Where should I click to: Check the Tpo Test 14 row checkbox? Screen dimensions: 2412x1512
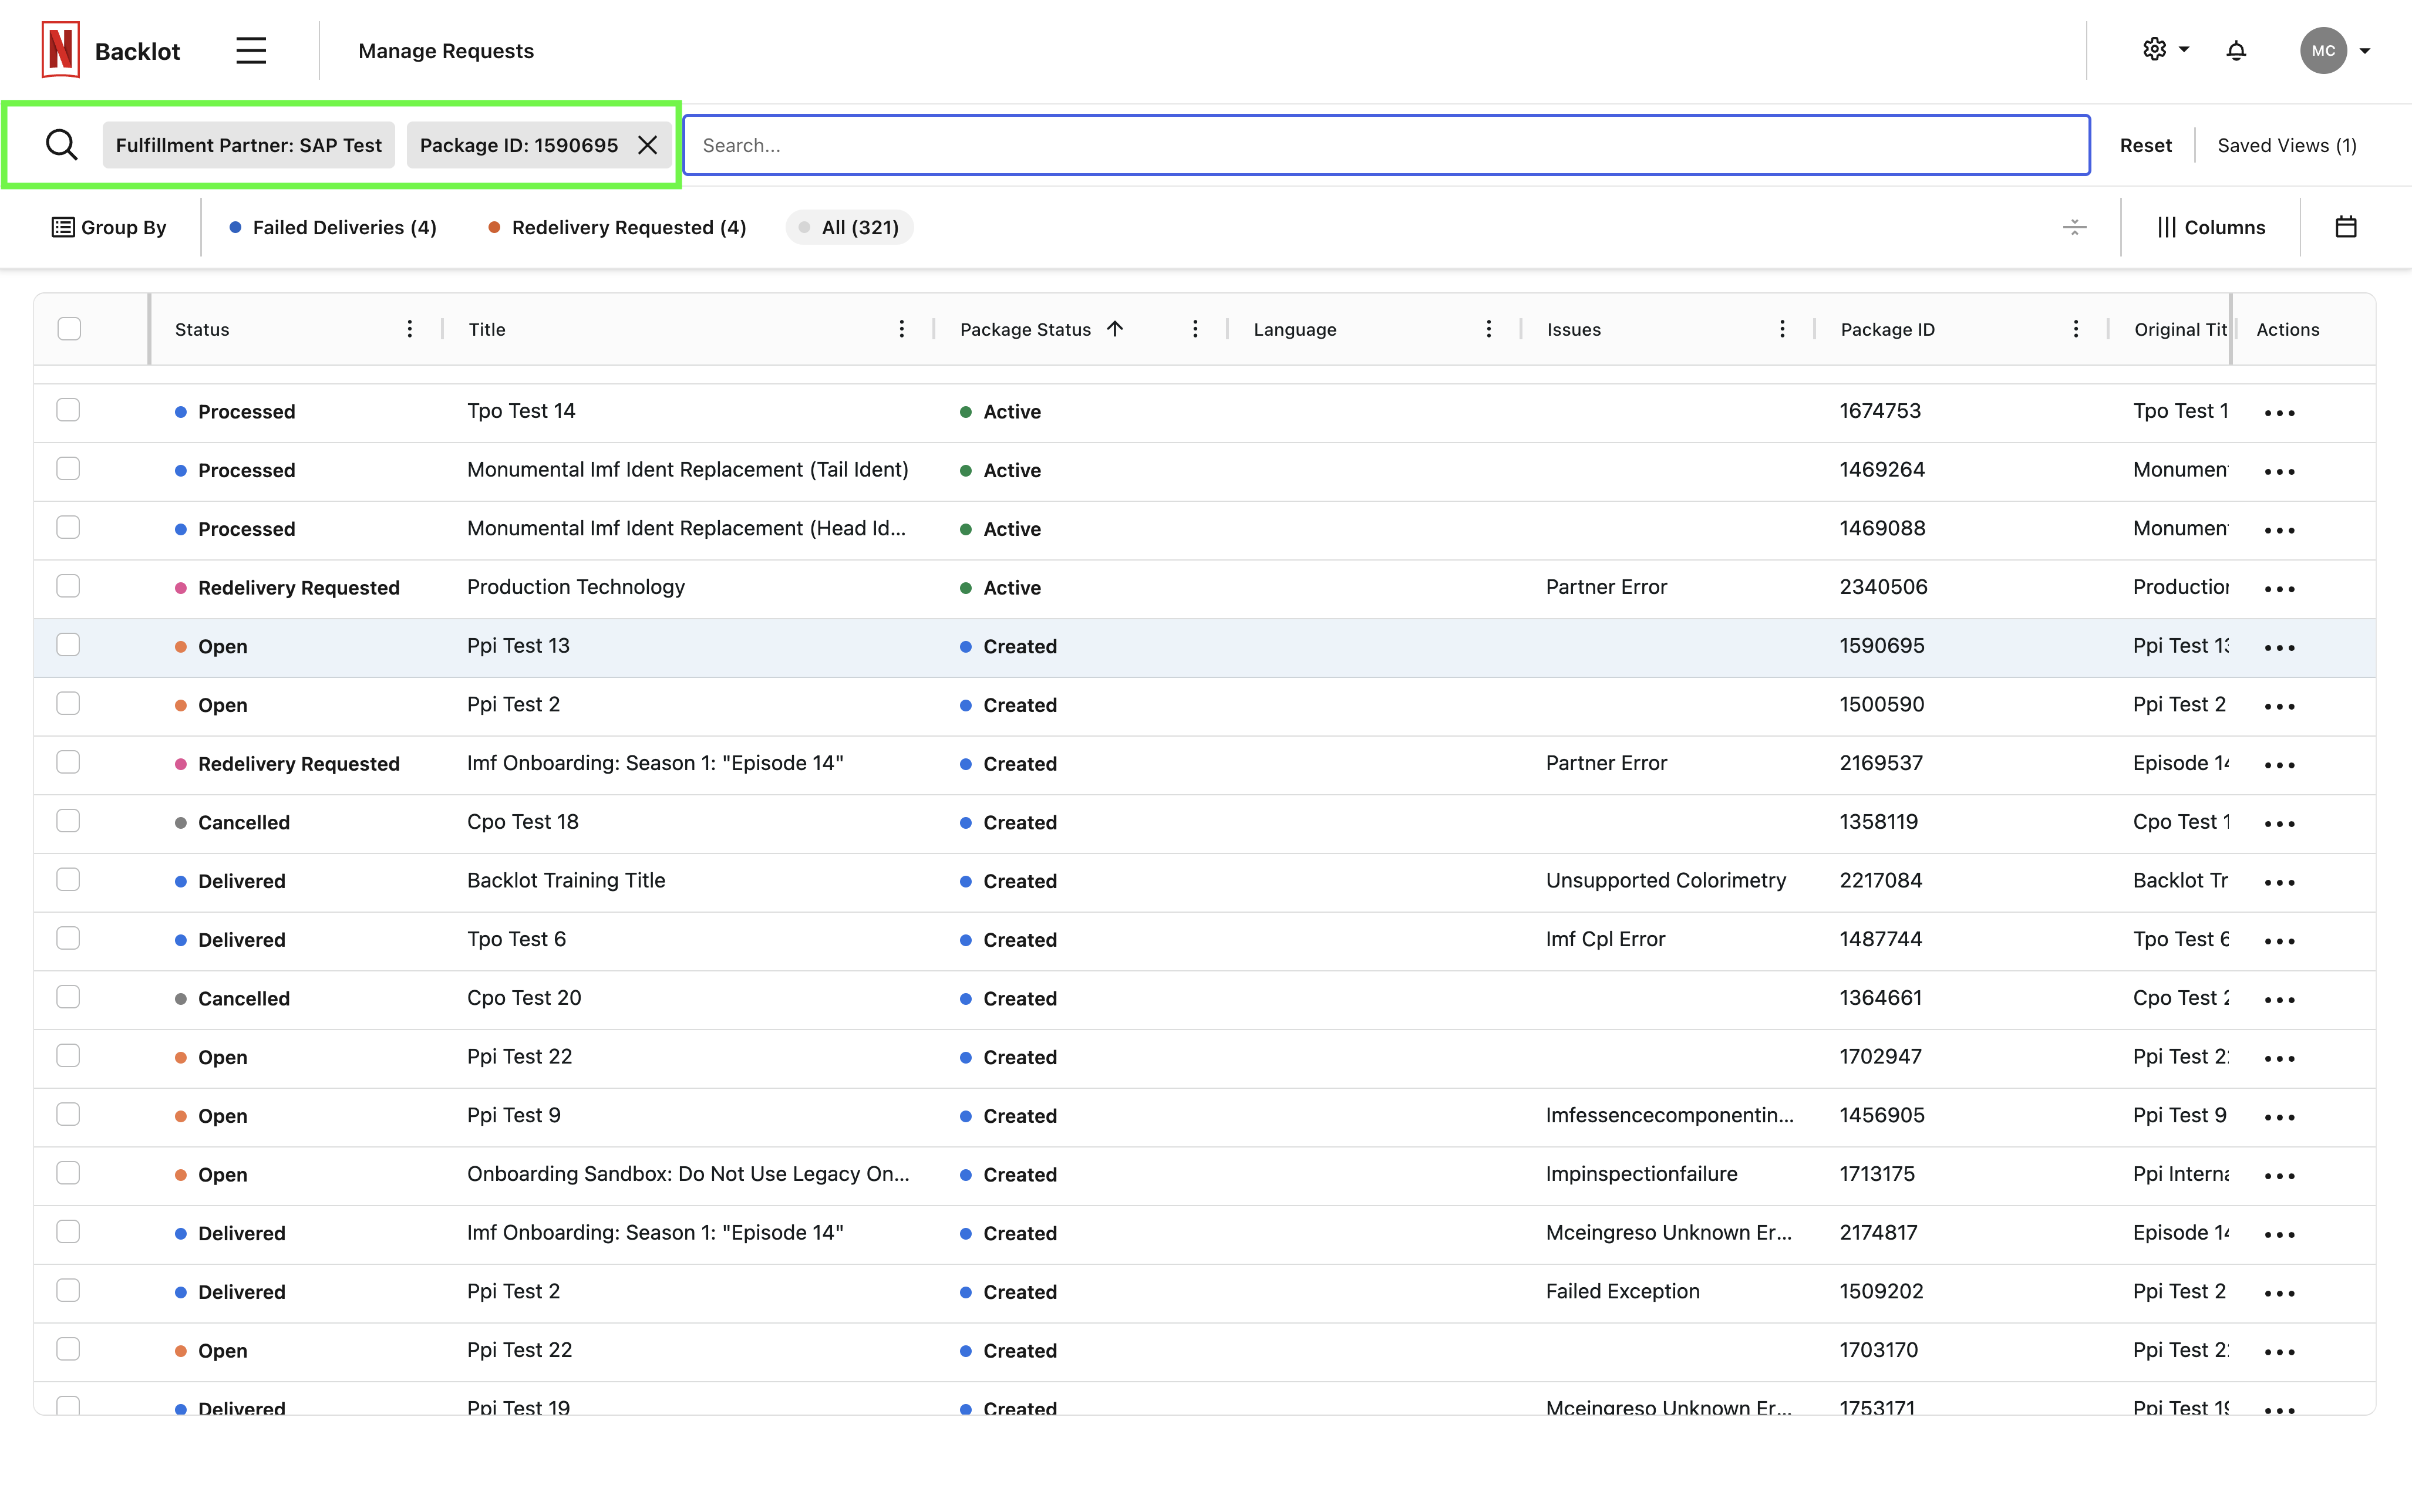tap(68, 411)
